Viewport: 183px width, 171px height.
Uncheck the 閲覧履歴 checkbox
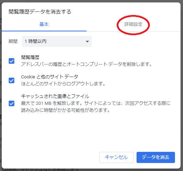tap(12, 61)
